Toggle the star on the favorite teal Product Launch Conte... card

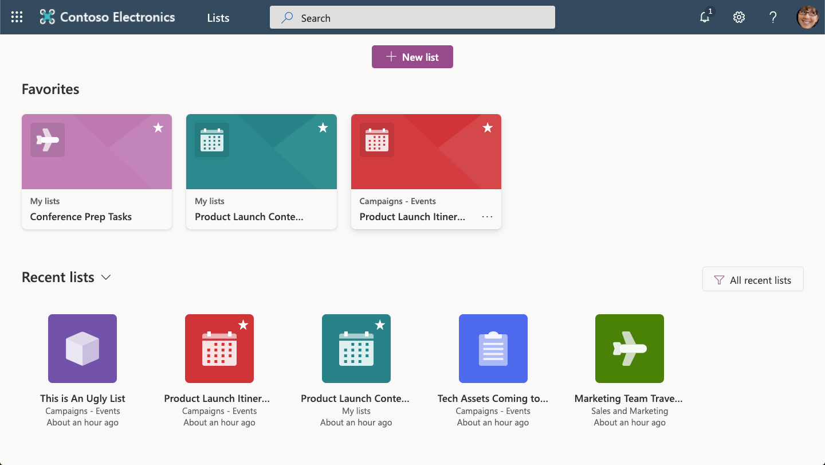[x=323, y=128]
